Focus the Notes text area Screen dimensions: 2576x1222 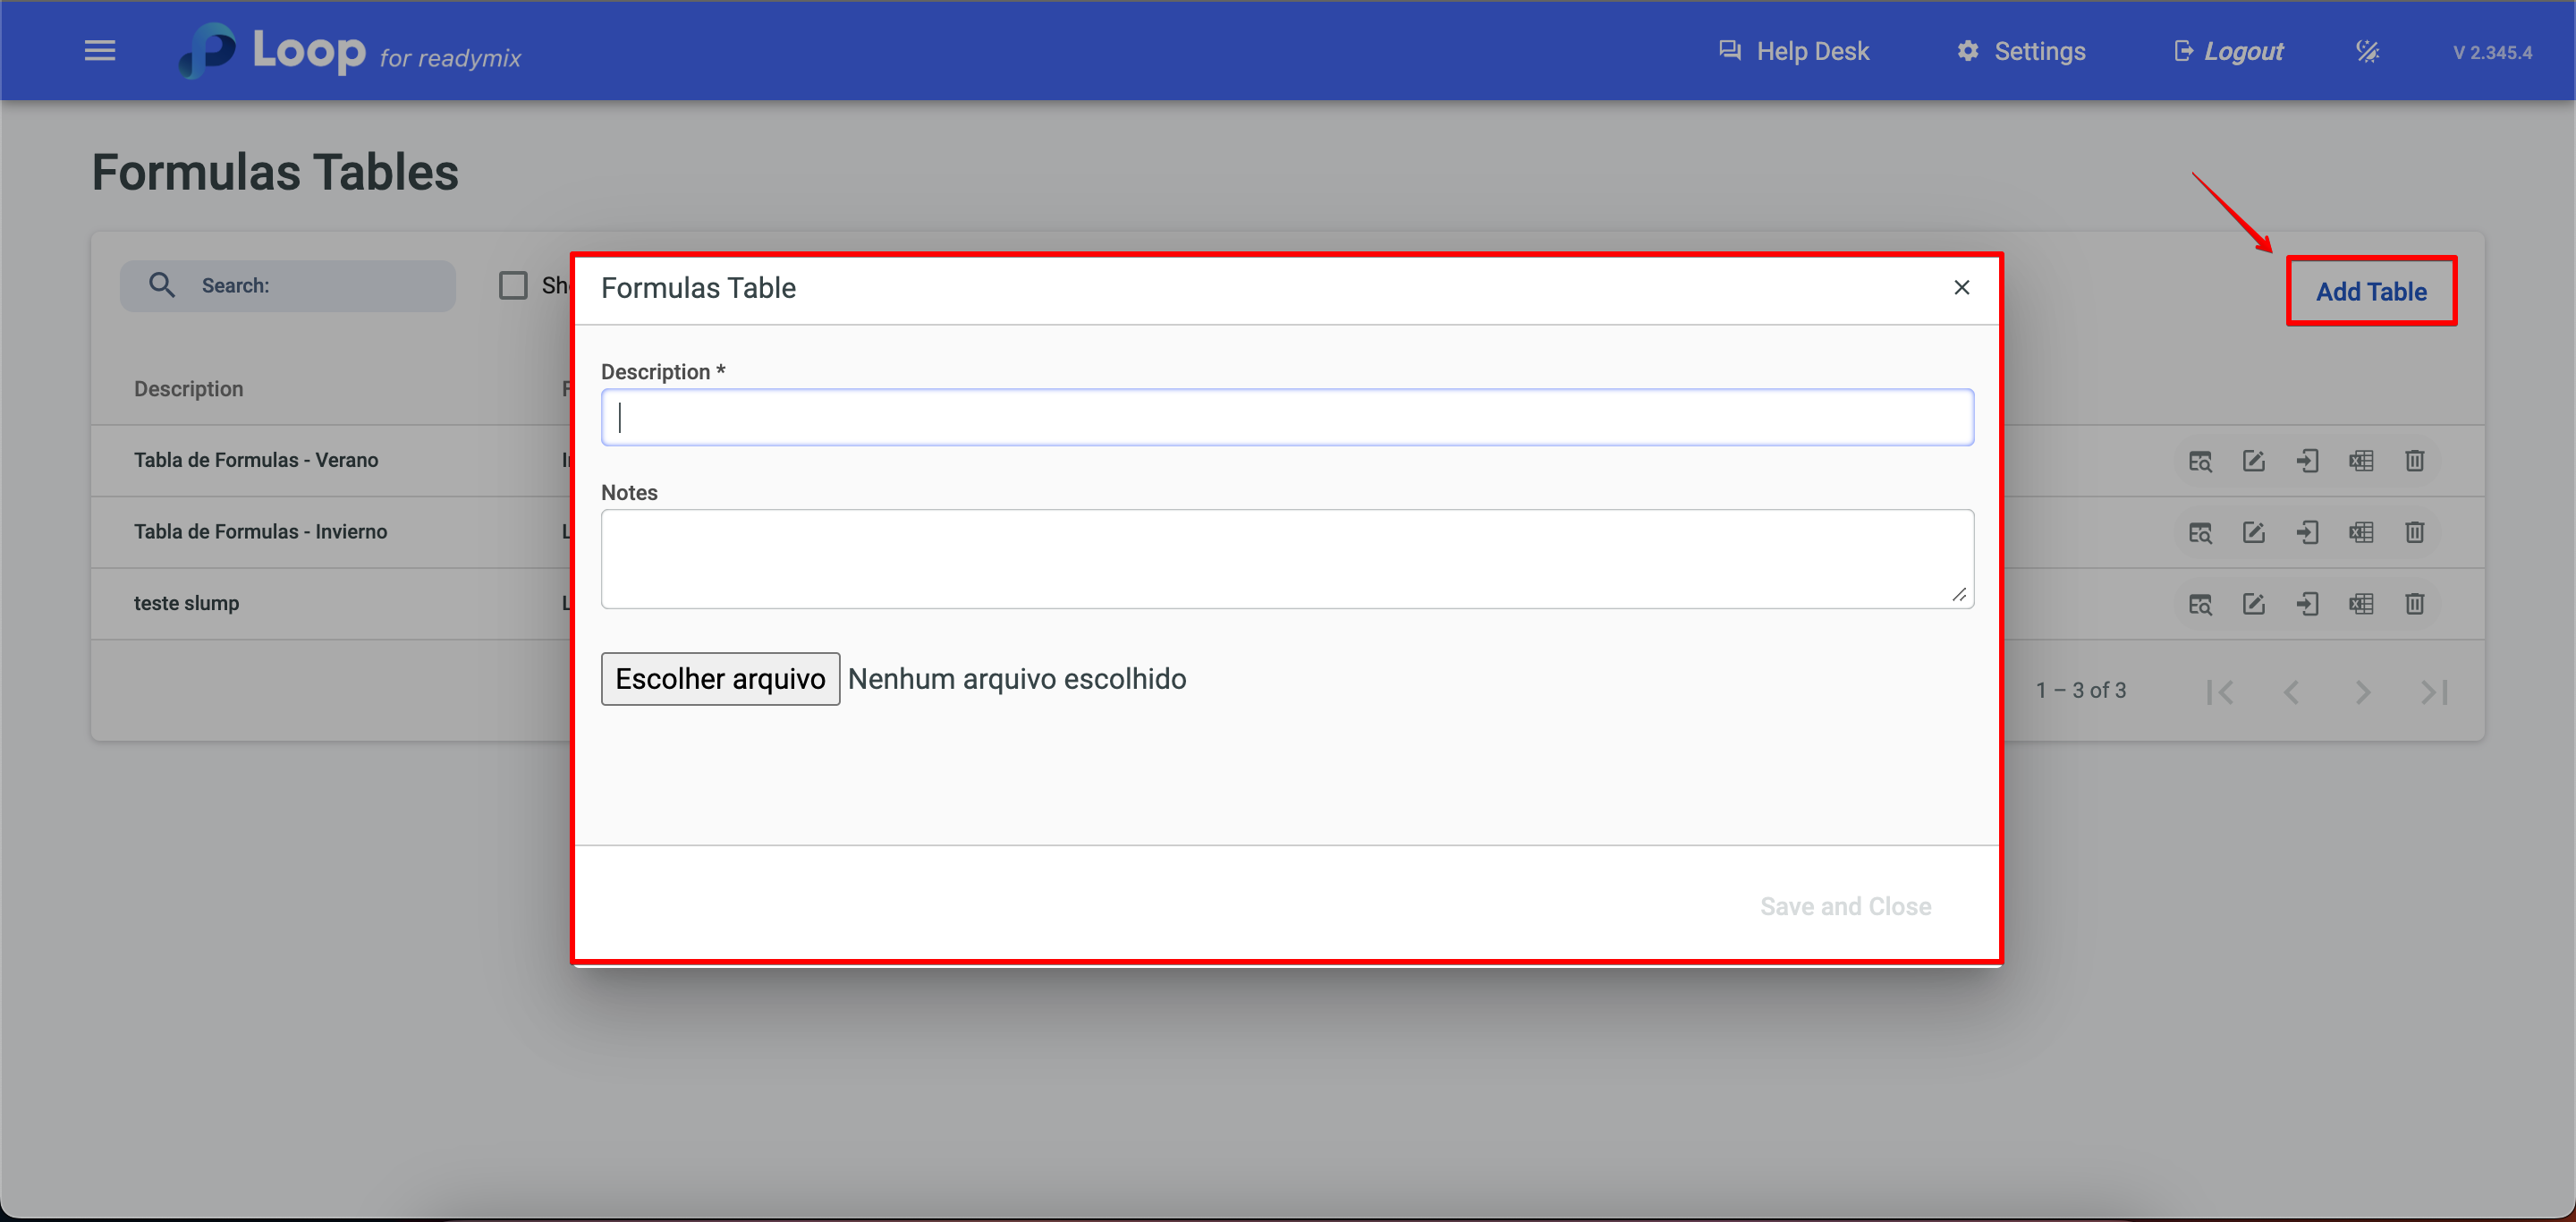coord(1287,559)
